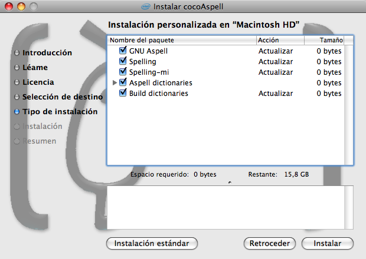Viewport: 366px width, 259px height.
Task: Click the package description text area
Action: [226, 207]
